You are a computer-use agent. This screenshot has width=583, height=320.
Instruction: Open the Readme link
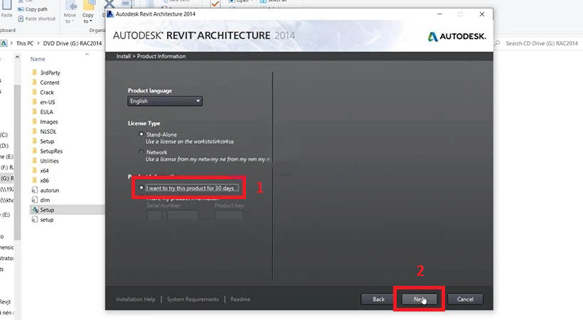(240, 299)
